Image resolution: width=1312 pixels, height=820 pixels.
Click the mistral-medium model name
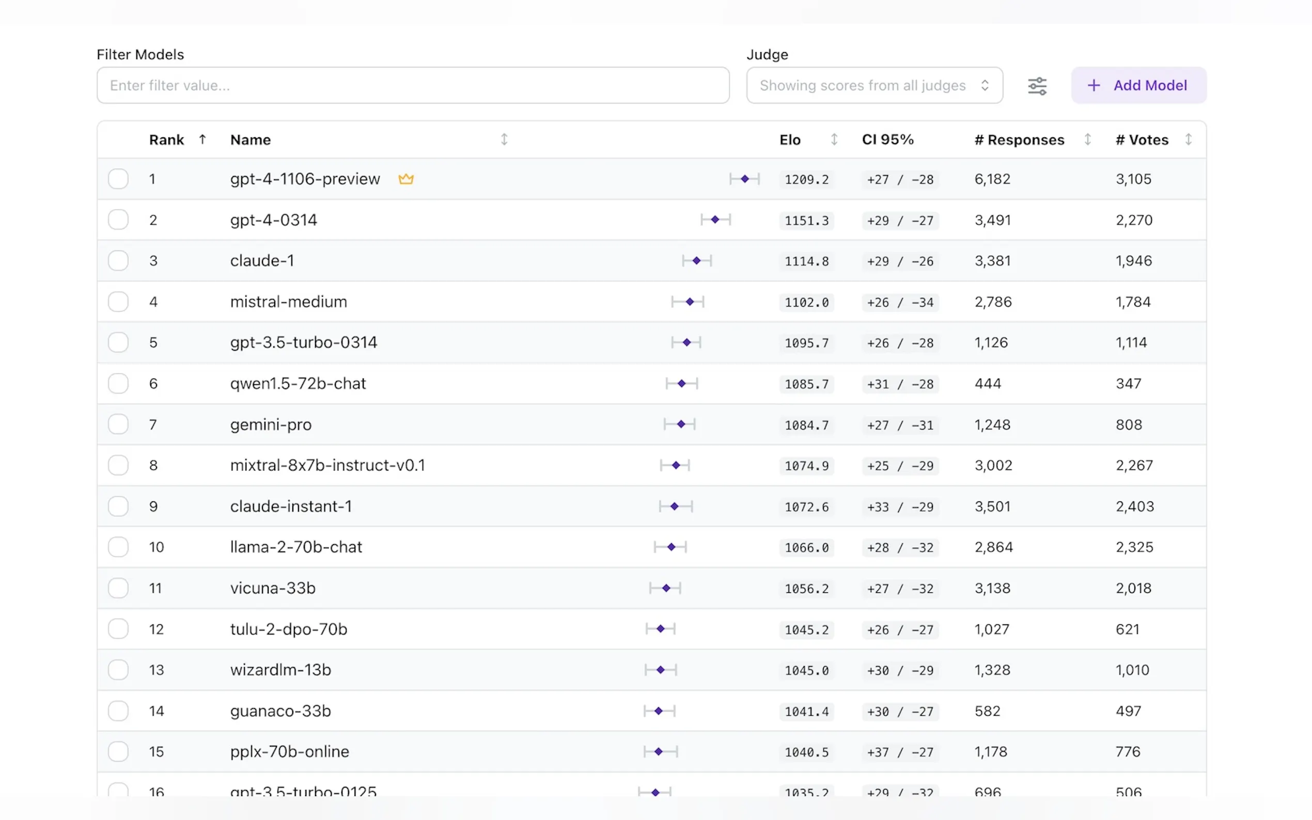click(288, 302)
